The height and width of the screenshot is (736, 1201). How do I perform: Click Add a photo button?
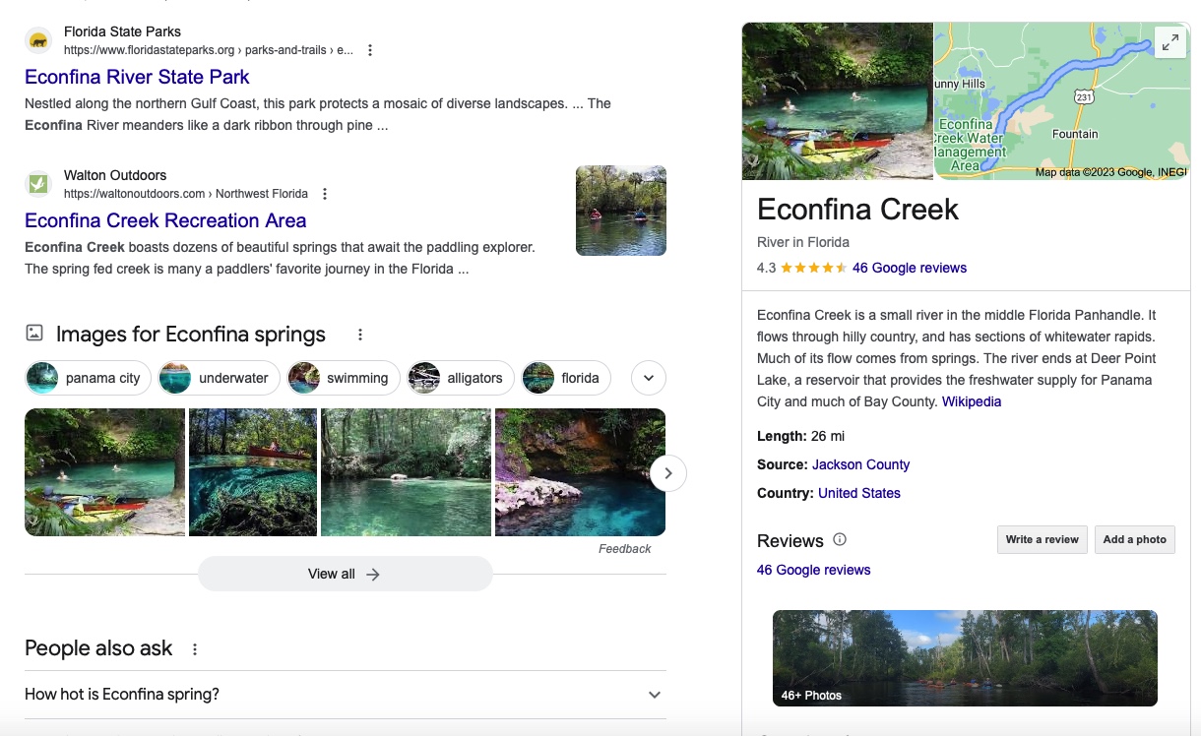click(x=1135, y=539)
